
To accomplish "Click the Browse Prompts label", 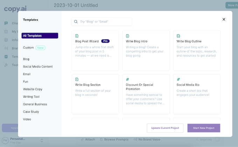I will click(x=116, y=139).
